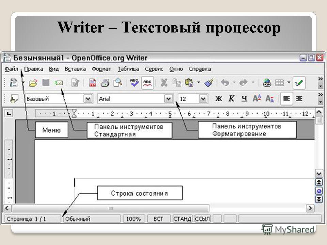The width and height of the screenshot is (327, 245).
Task: Open the Файл menu
Action: click(11, 69)
